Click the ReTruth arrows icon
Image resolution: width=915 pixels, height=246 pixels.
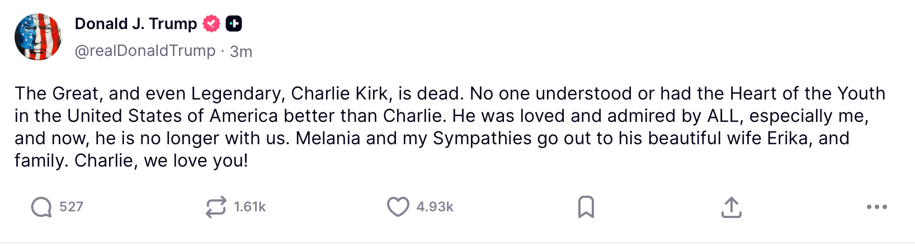[216, 207]
